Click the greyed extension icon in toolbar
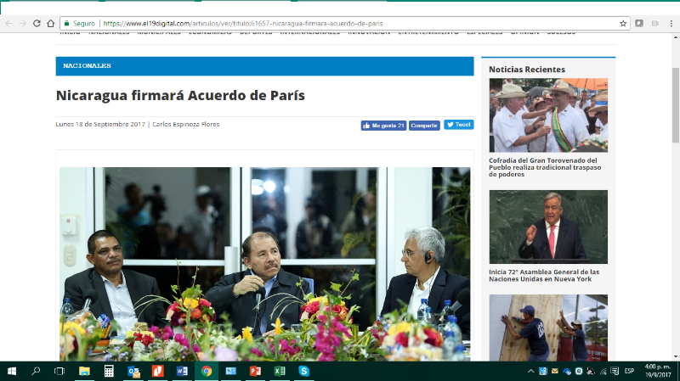The image size is (680, 381). coord(654,24)
